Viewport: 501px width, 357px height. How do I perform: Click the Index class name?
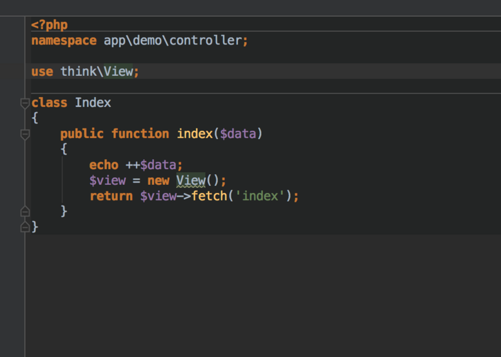pyautogui.click(x=93, y=103)
